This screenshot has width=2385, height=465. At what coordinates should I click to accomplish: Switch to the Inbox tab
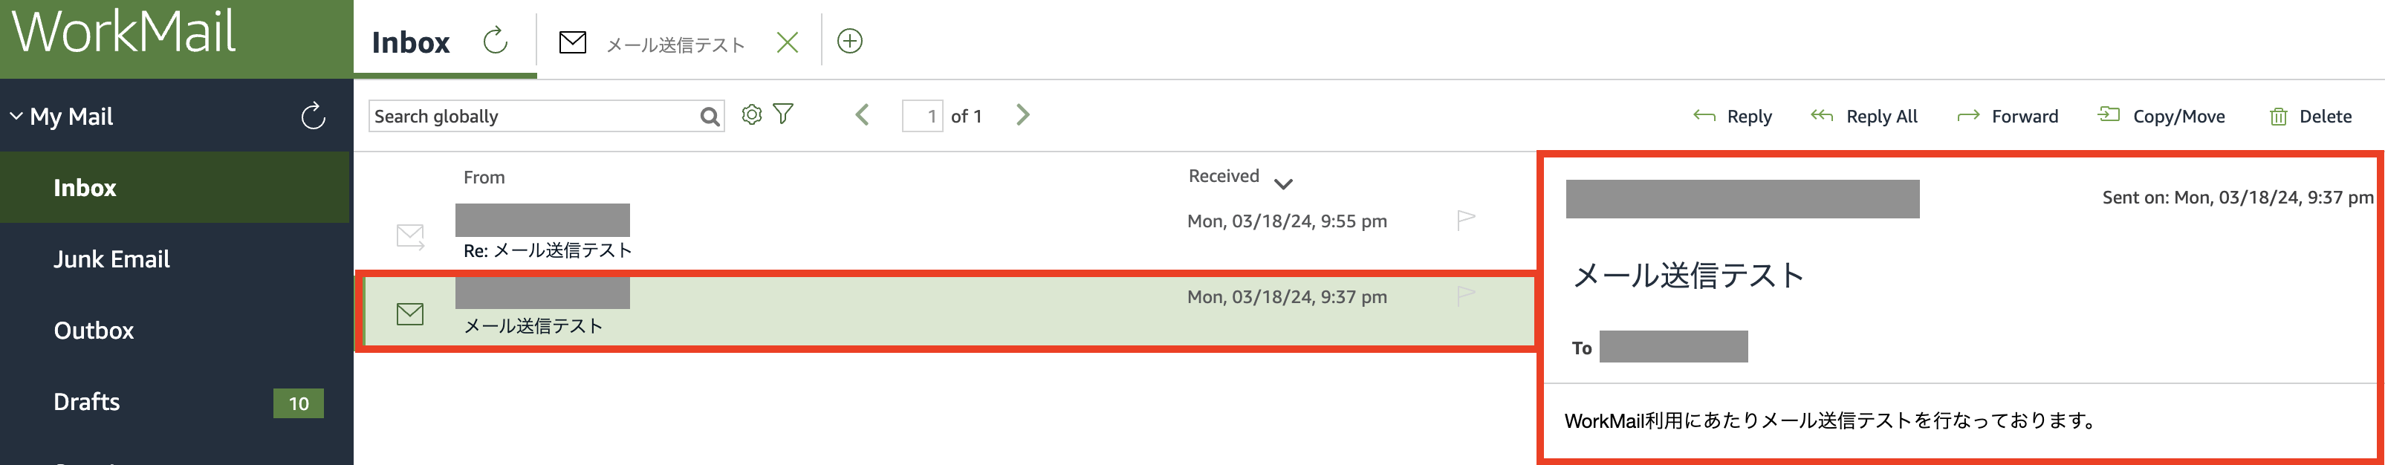click(x=411, y=42)
